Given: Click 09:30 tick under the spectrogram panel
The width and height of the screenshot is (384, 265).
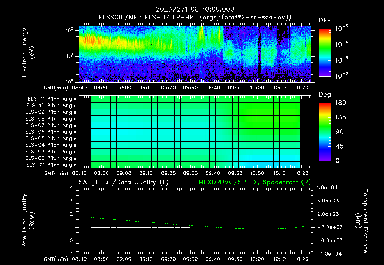Looking at the screenshot, I should tap(190, 88).
